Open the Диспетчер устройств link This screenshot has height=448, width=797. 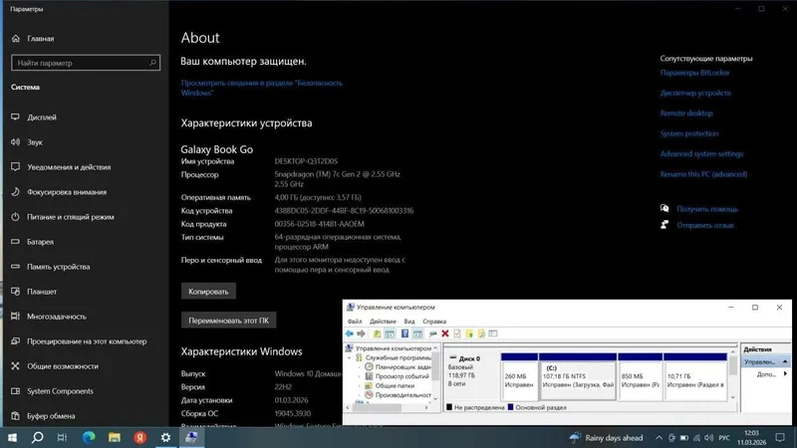695,93
